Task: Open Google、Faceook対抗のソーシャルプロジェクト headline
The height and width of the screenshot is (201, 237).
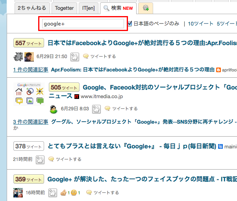Action: point(160,87)
